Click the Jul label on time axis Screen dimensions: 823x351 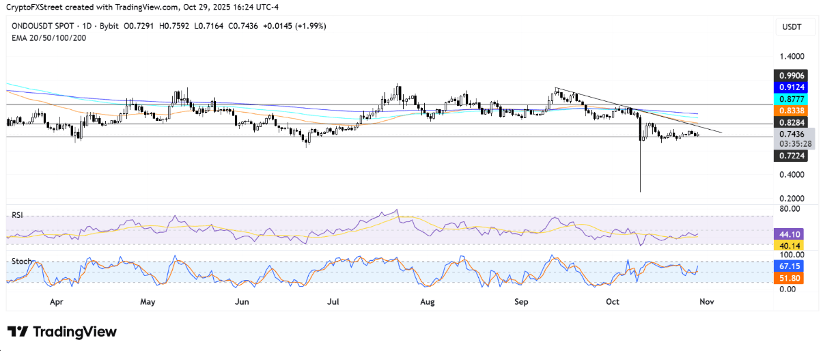334,300
